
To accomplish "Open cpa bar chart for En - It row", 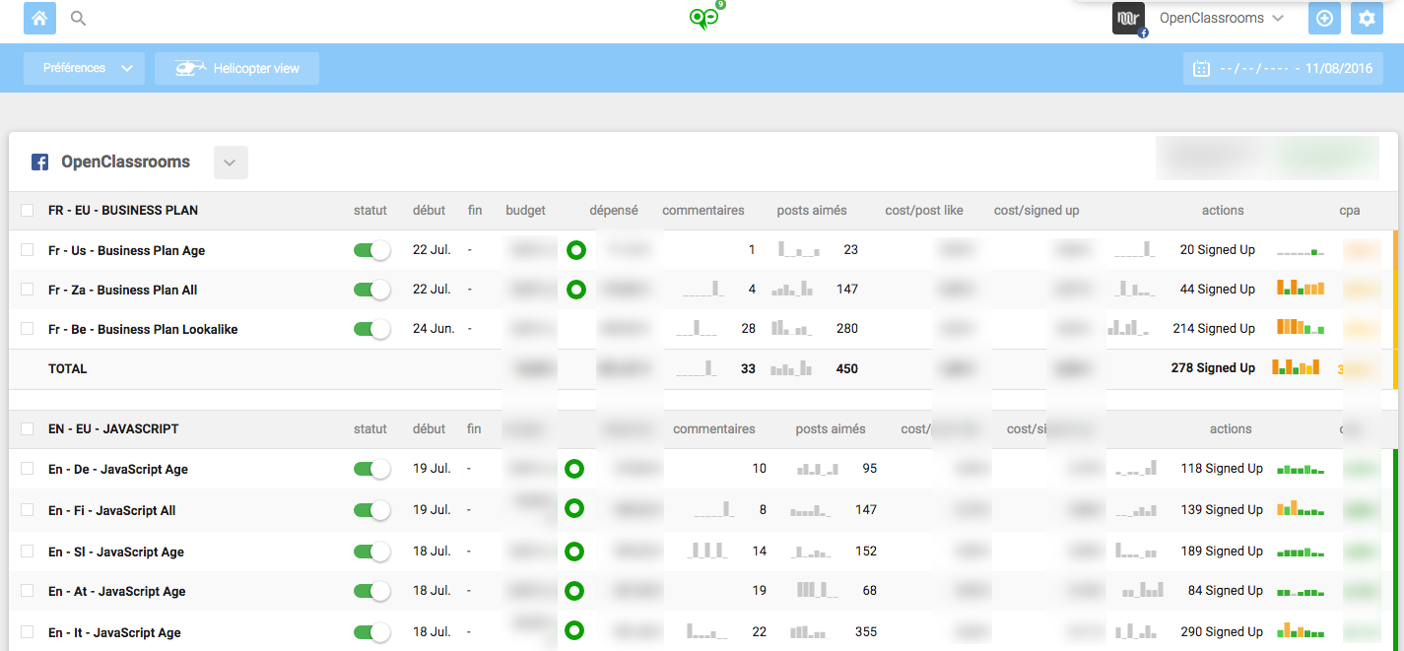I will pos(1301,630).
